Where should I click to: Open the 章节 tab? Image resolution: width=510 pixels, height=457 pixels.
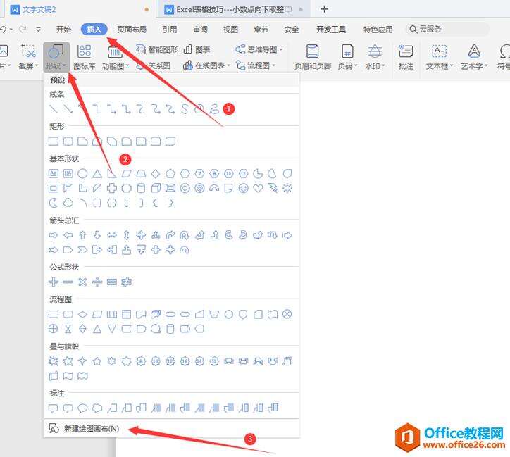pos(261,30)
